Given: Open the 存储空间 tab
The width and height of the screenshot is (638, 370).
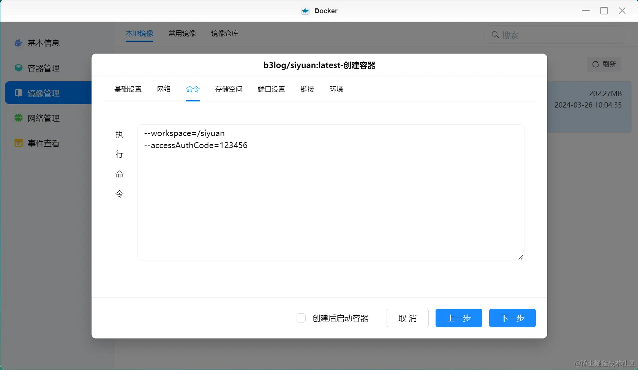Looking at the screenshot, I should 229,89.
